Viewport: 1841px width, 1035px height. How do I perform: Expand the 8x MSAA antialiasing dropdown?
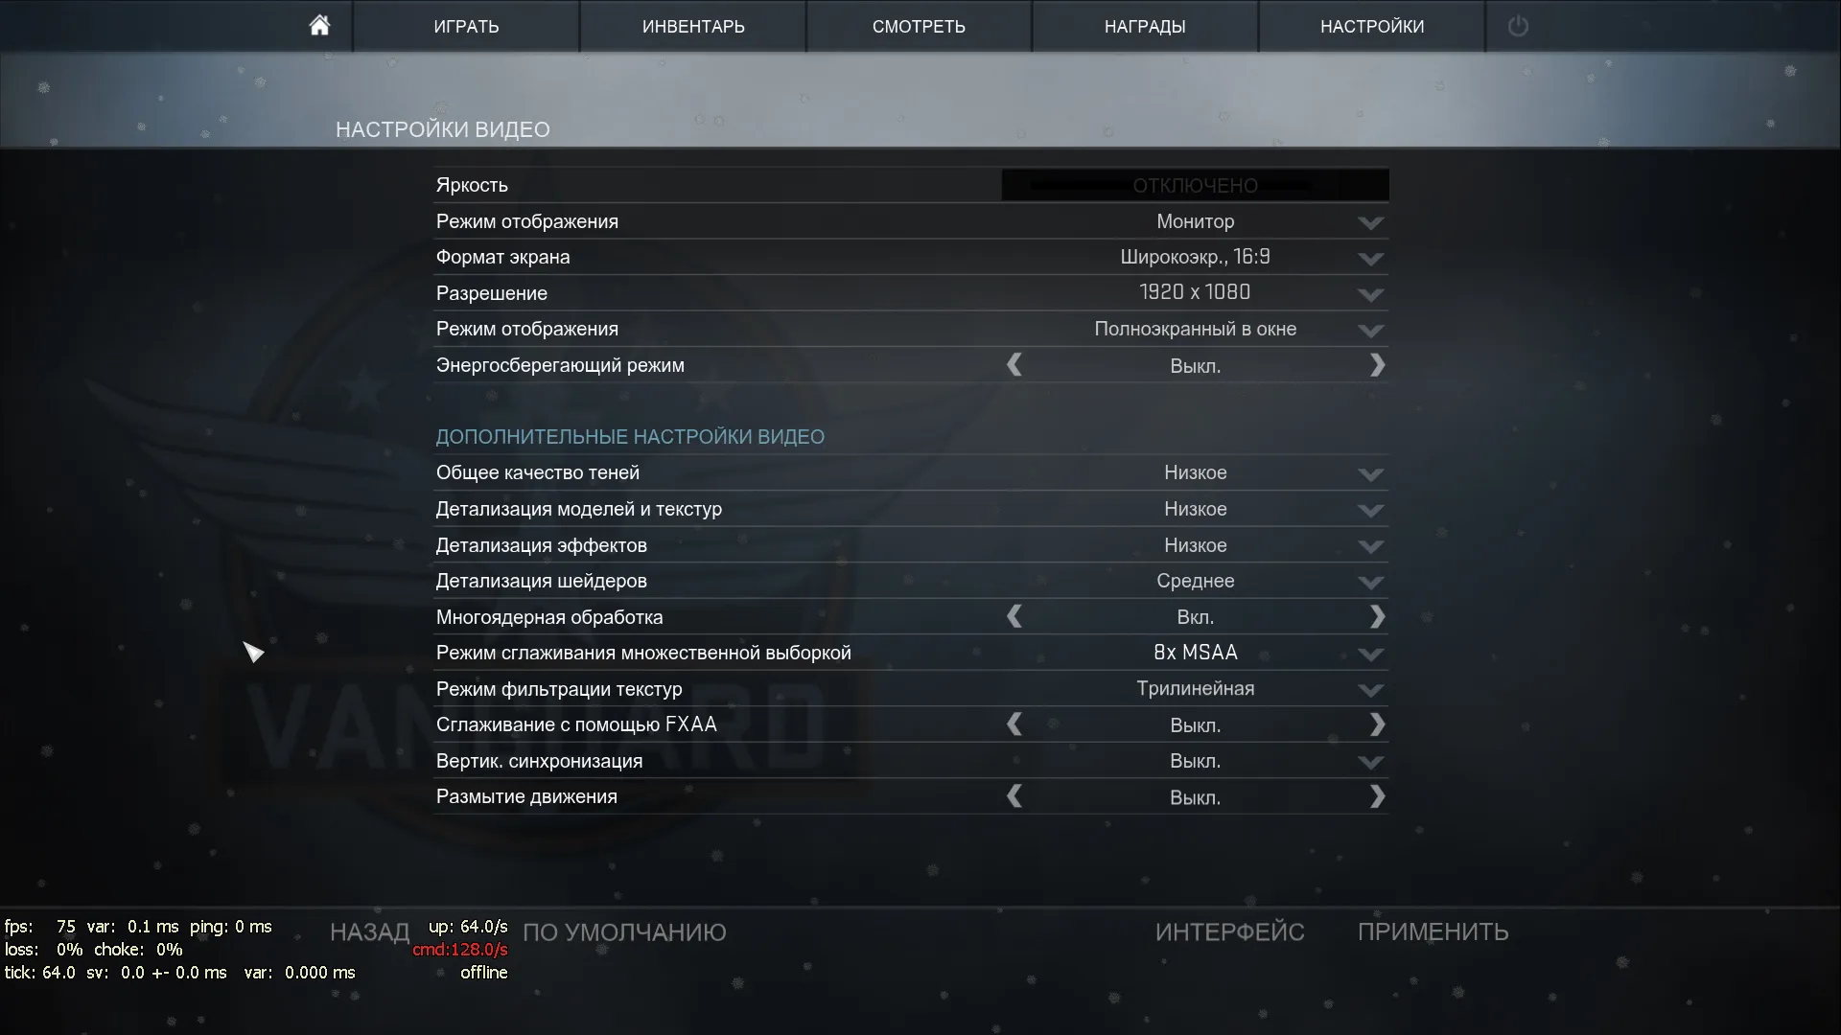(x=1196, y=653)
